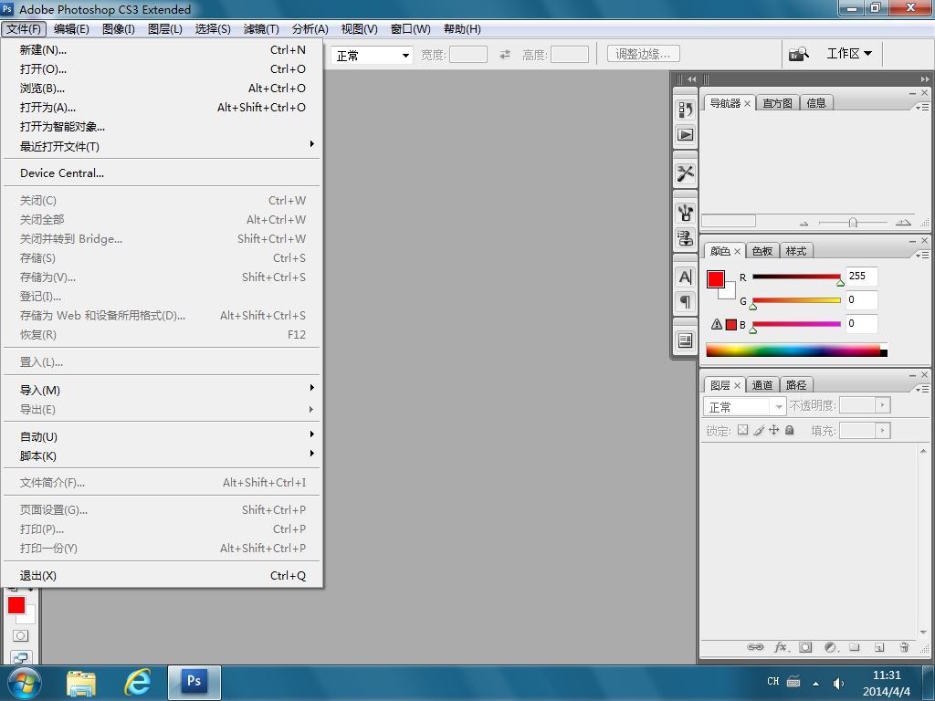Image resolution: width=935 pixels, height=701 pixels.
Task: Toggle lock transparent pixels
Action: tap(742, 430)
